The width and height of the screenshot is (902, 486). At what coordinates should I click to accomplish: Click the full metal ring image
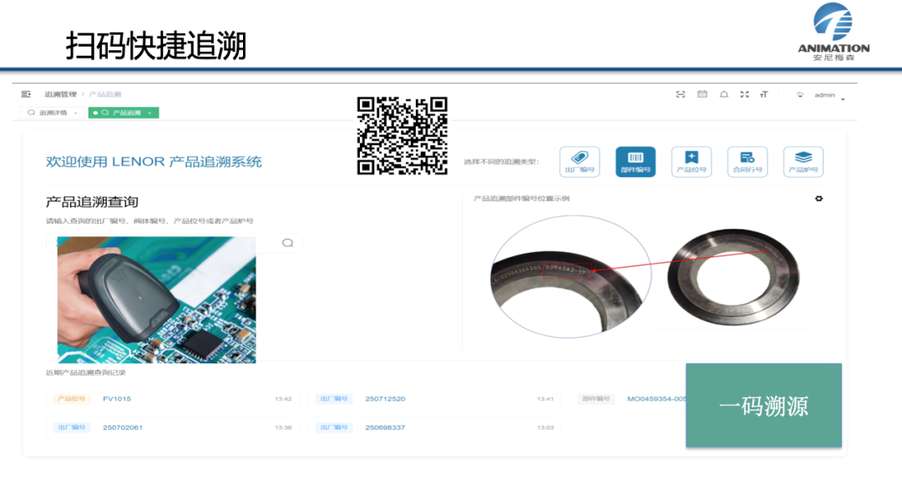click(733, 277)
